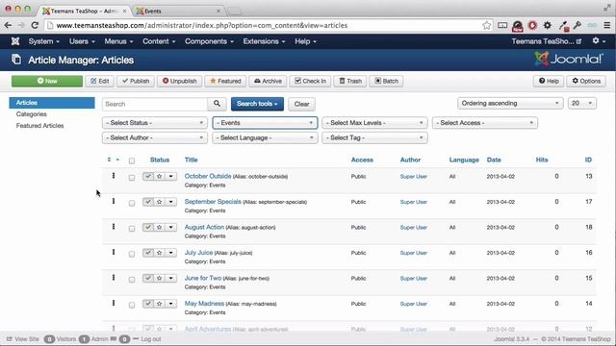
Task: Reload the page with browser refresh icon
Action: coord(35,26)
